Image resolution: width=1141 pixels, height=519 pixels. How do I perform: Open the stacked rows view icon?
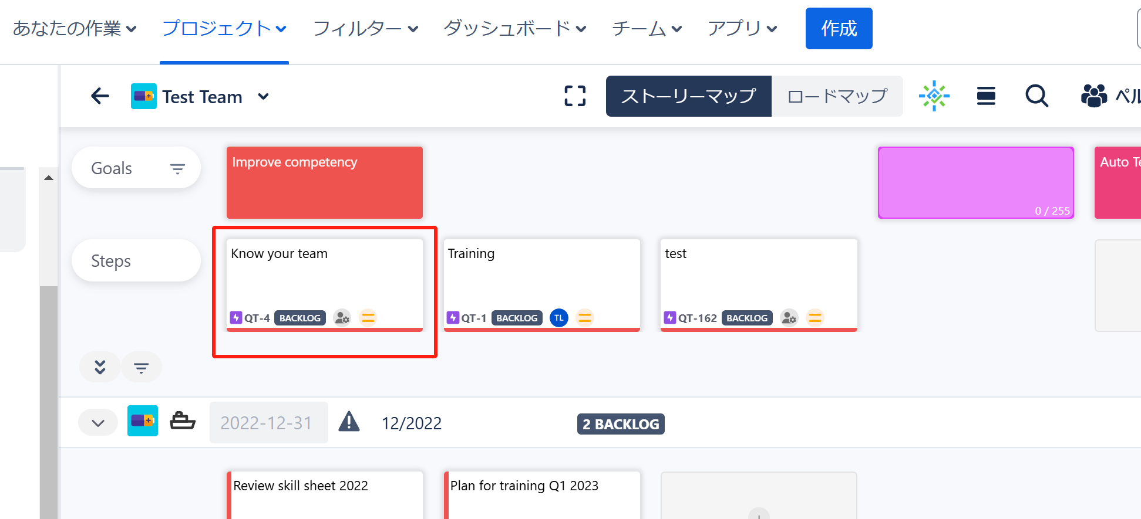tap(986, 96)
